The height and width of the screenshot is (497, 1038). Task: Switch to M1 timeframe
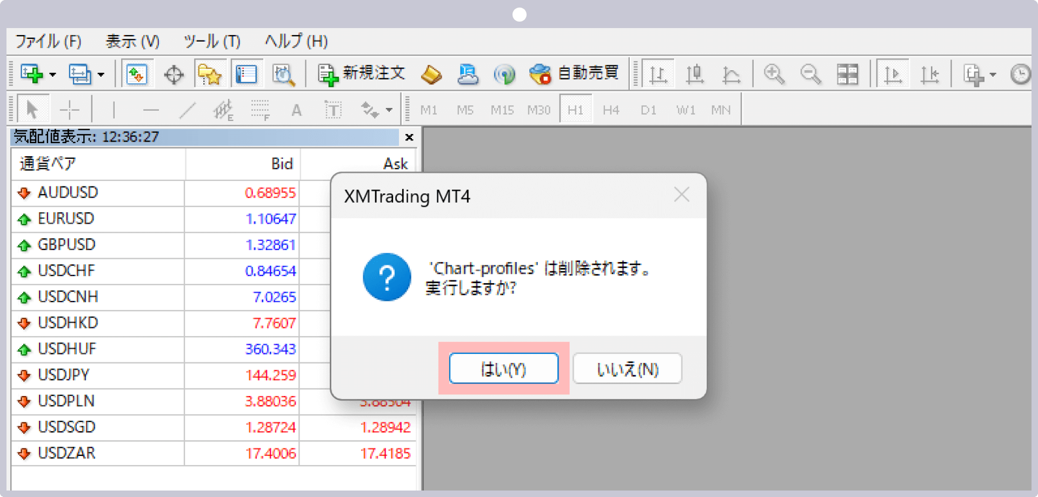click(429, 110)
